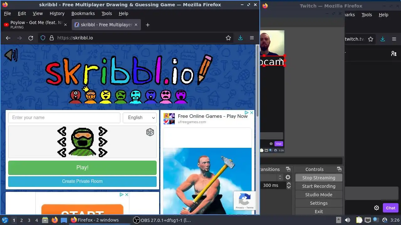Open the Edit menu in skribbl window

pos(22,13)
